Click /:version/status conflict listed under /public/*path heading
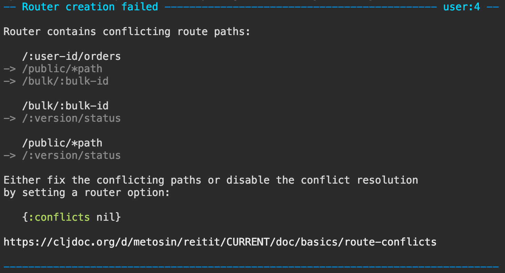This screenshot has width=505, height=273. [x=71, y=155]
